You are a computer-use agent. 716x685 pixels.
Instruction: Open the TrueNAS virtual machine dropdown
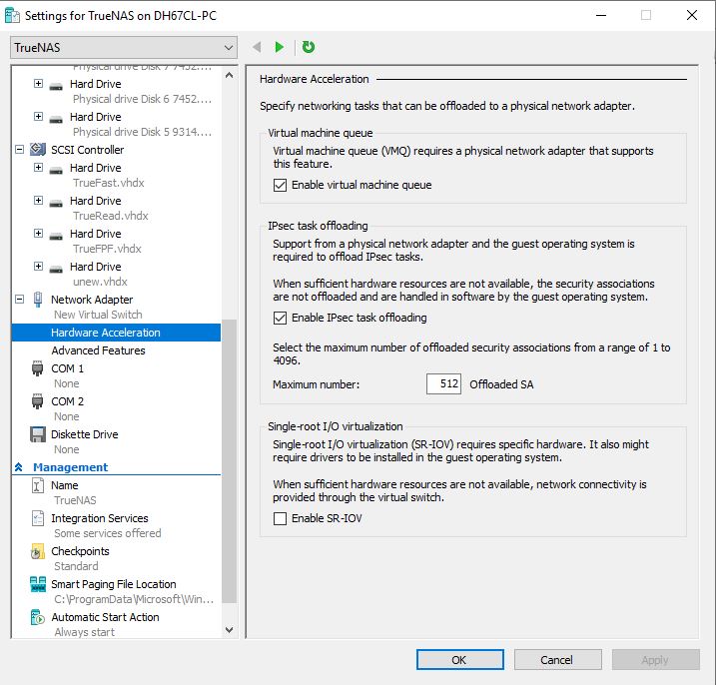point(124,47)
